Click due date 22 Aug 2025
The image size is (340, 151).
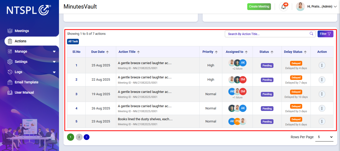(x=101, y=80)
